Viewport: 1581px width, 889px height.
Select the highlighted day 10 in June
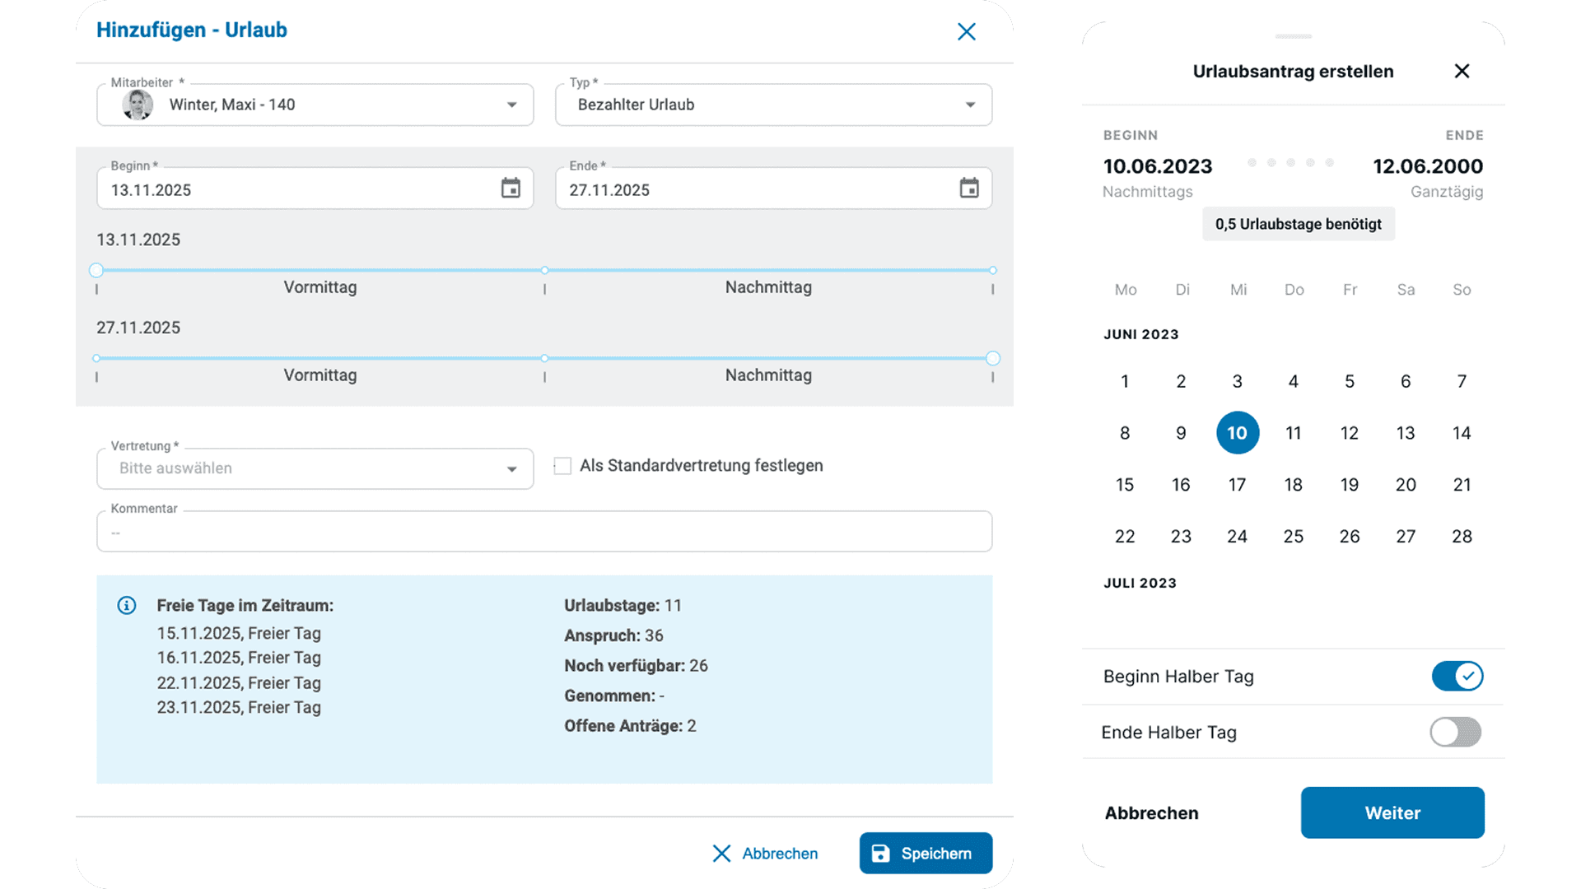click(1238, 433)
